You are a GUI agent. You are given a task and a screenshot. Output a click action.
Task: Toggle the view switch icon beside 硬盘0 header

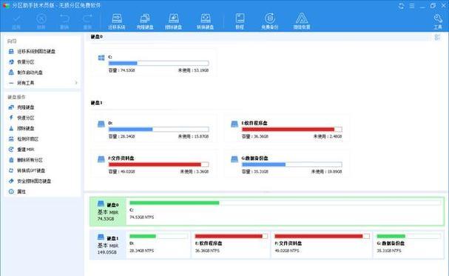coord(437,37)
